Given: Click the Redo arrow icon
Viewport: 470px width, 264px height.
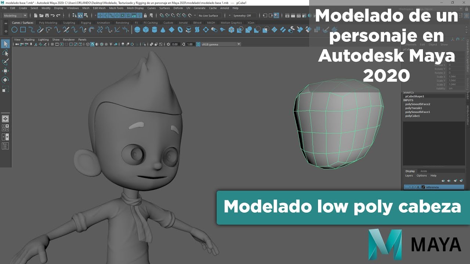Looking at the screenshot, I should (x=58, y=15).
